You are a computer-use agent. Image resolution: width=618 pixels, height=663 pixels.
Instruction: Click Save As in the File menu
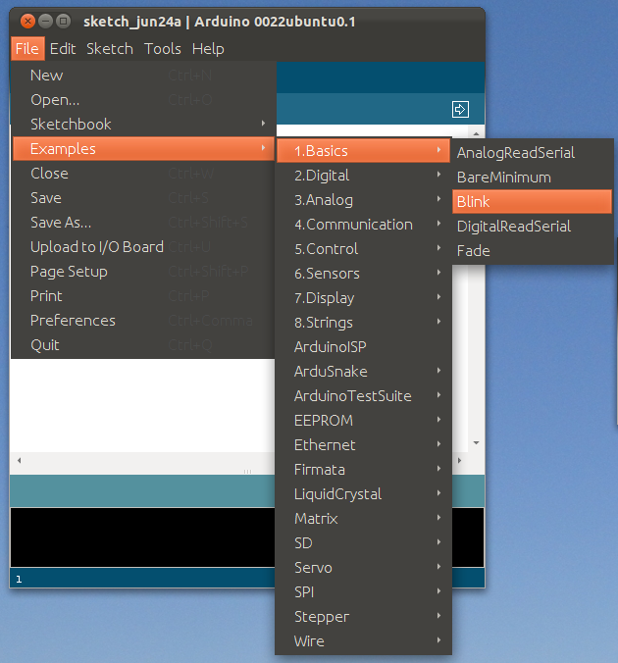click(60, 223)
